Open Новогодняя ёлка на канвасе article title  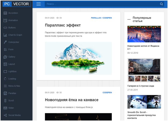[x=72, y=100]
